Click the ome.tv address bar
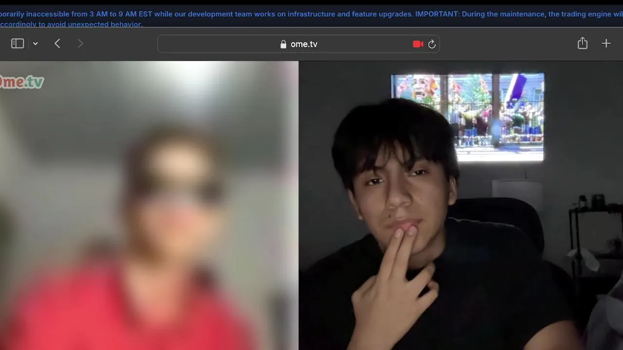 point(298,44)
